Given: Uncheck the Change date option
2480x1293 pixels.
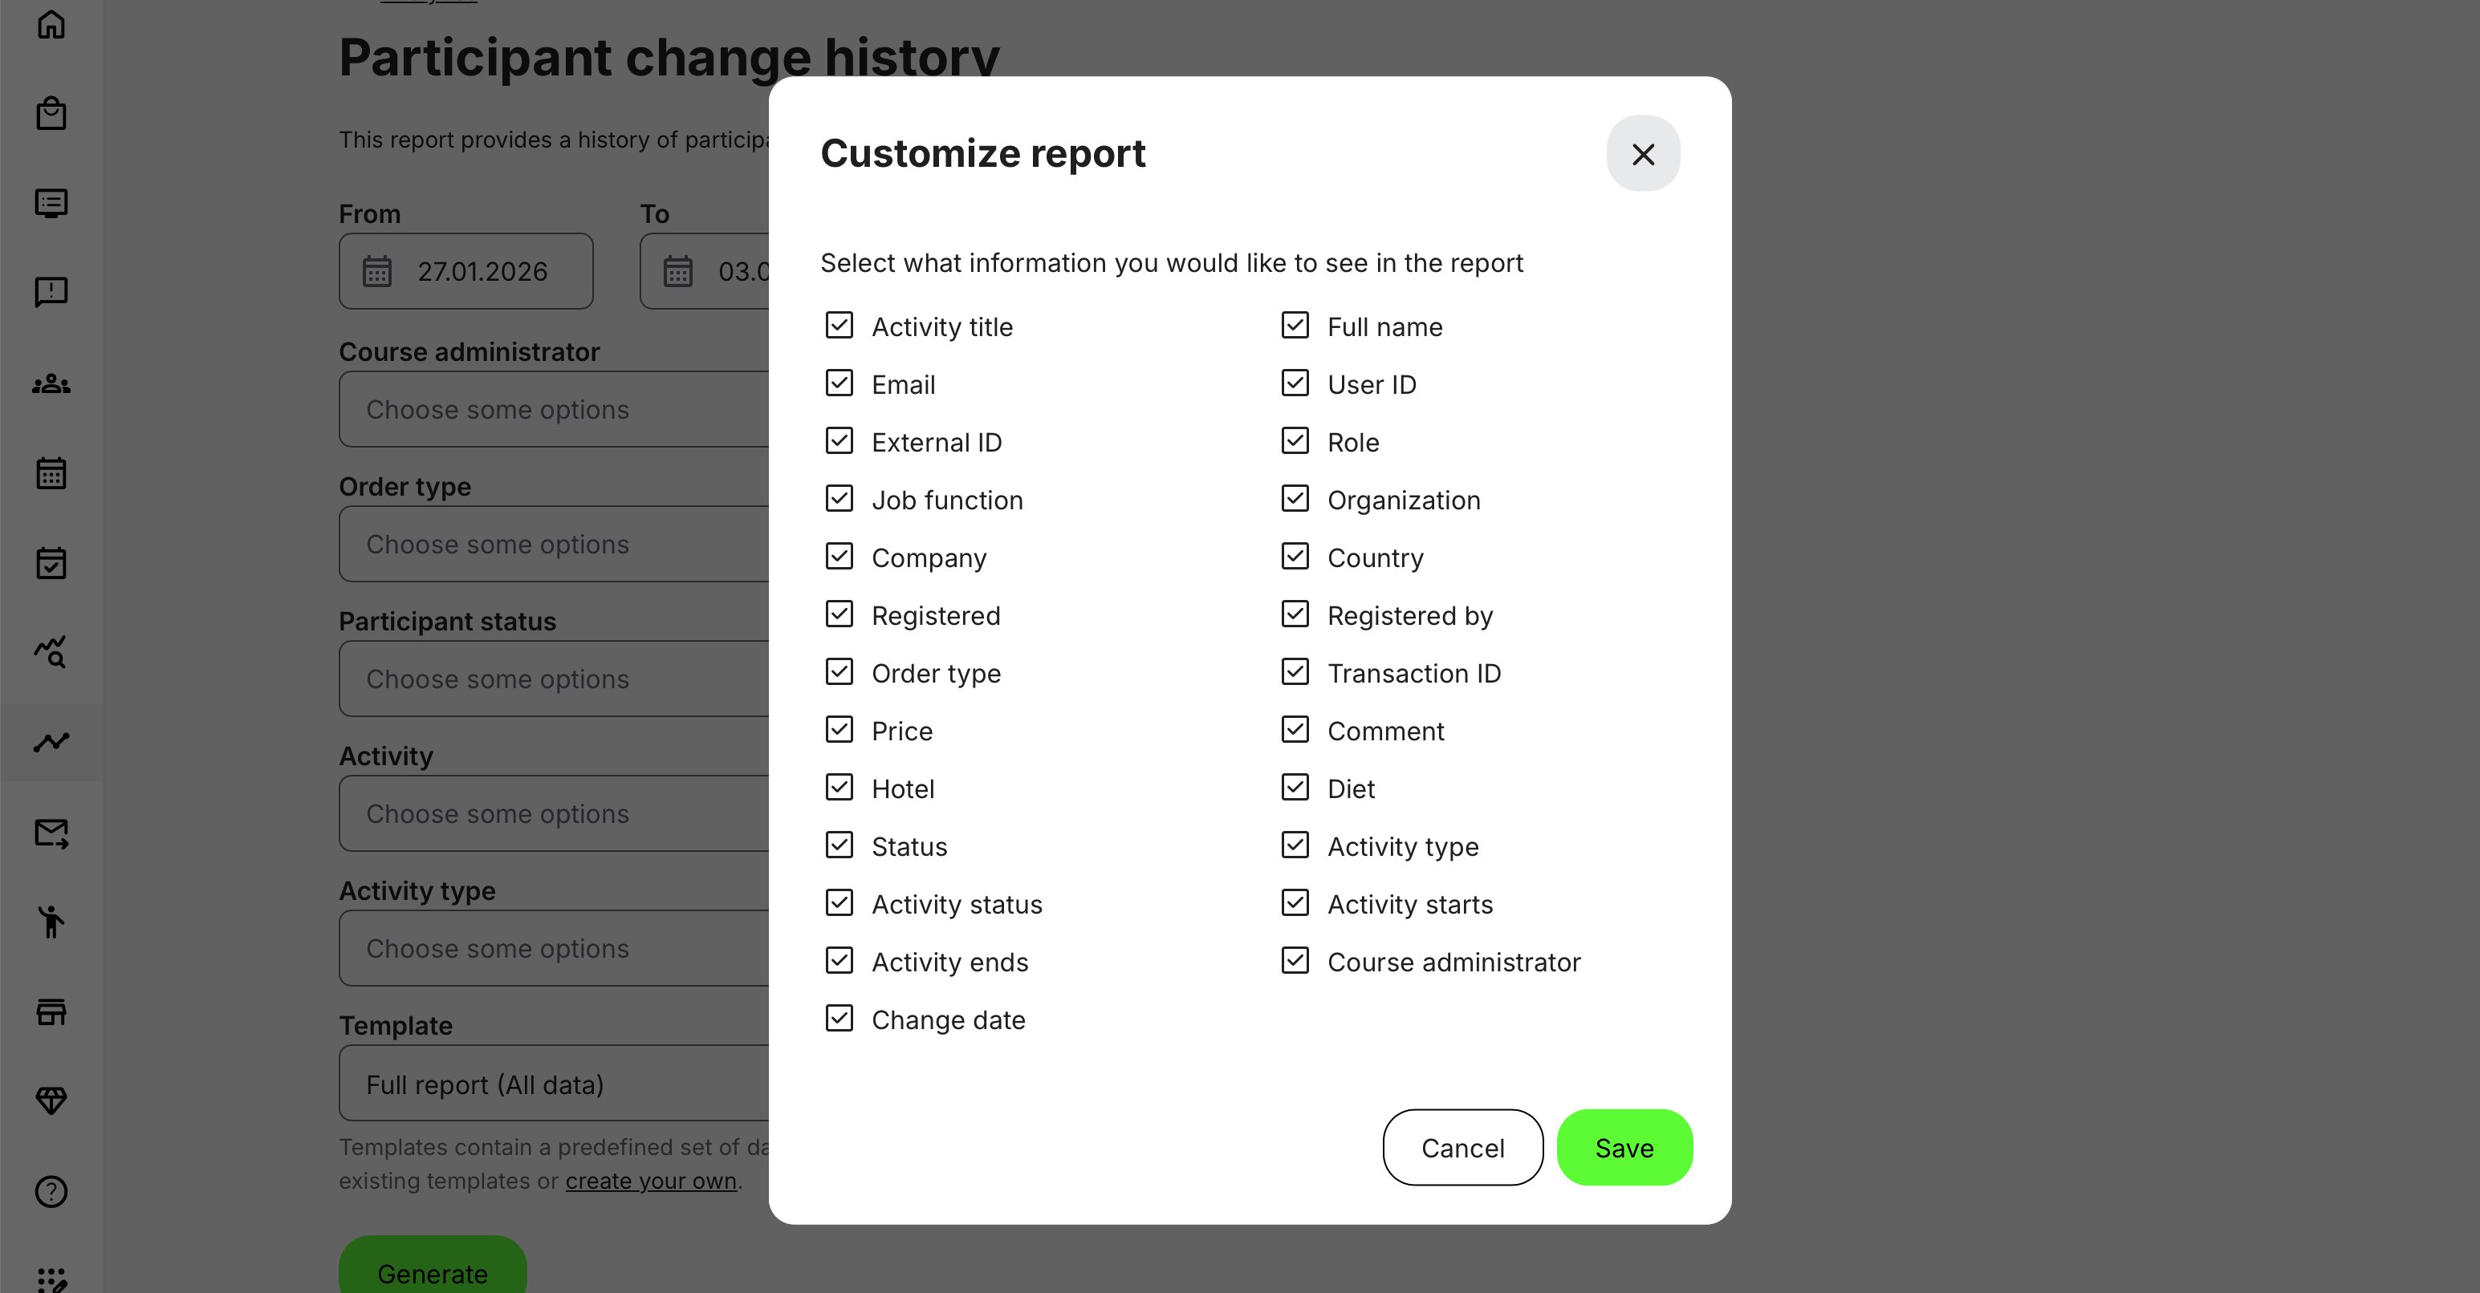Looking at the screenshot, I should coord(839,1019).
